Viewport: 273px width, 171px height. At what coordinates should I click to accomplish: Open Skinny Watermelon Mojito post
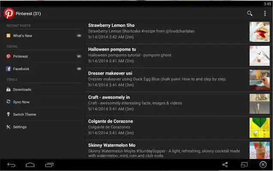click(178, 150)
